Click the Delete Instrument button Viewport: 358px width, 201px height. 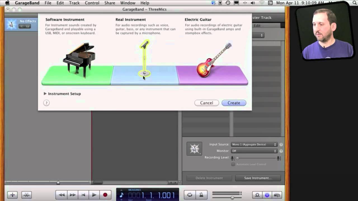[209, 178]
